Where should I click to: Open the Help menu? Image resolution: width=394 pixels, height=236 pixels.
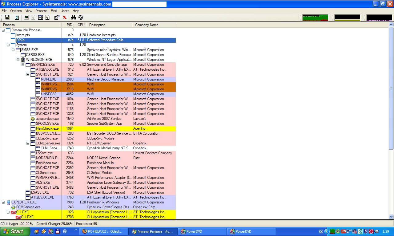(76, 11)
